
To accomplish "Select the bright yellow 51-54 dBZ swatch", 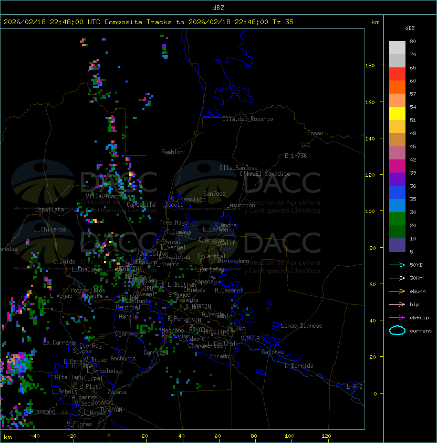I will point(397,113).
